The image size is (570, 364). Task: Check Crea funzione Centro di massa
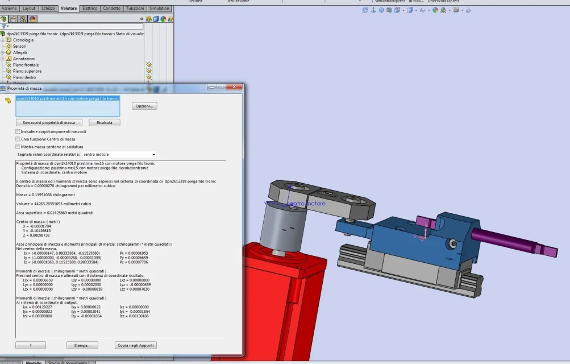coord(18,139)
